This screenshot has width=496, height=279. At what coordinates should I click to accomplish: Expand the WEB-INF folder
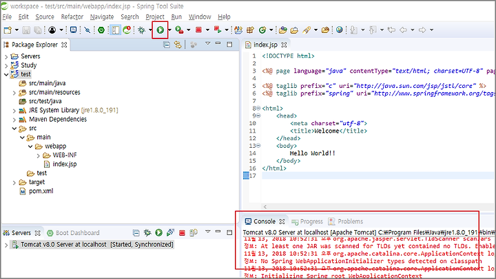pyautogui.click(x=39, y=155)
